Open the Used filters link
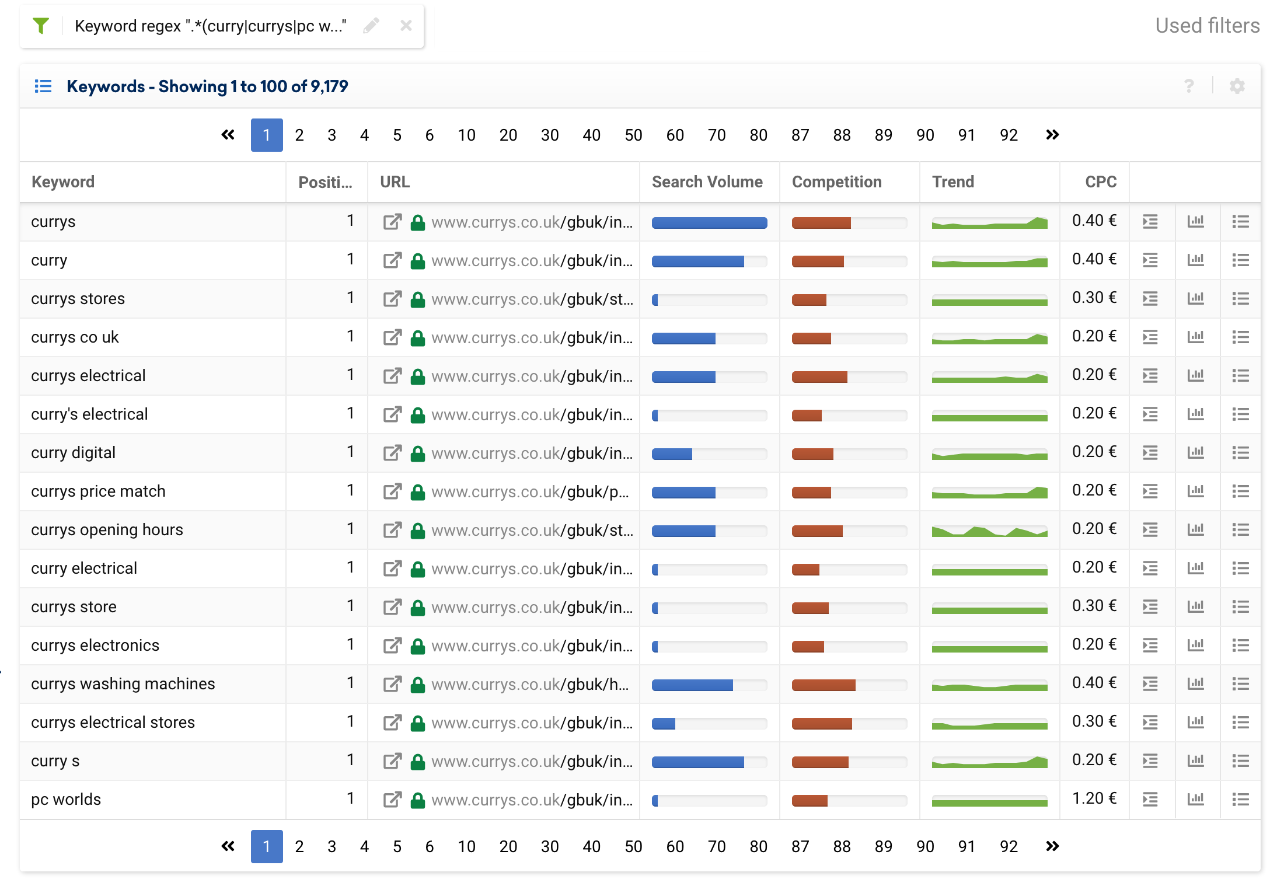This screenshot has height=893, width=1284. (x=1208, y=26)
